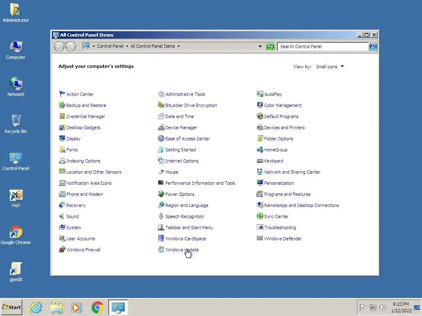The image size is (422, 316).
Task: Open the BitLocker Drive Encryption icon
Action: point(161,105)
